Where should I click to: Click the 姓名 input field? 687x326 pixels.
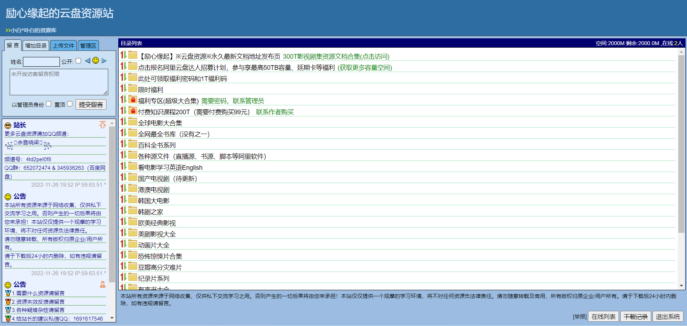(41, 62)
